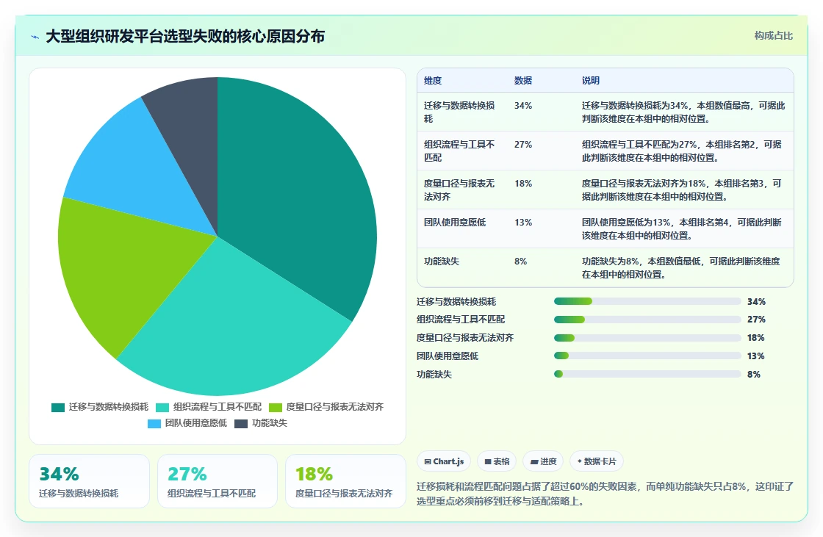Toggle 度量口径与报表无法对齐 legend color box
Screen dimensions: 823x537
tap(276, 408)
